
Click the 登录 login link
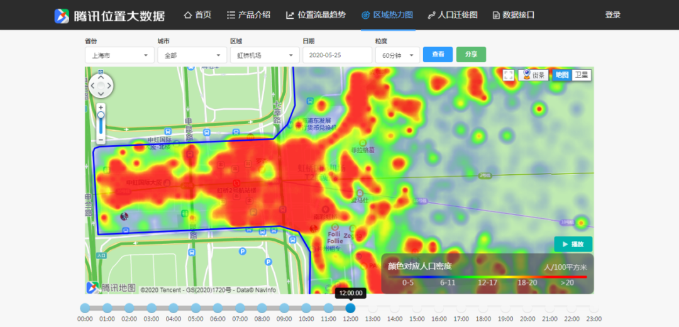pyautogui.click(x=613, y=15)
